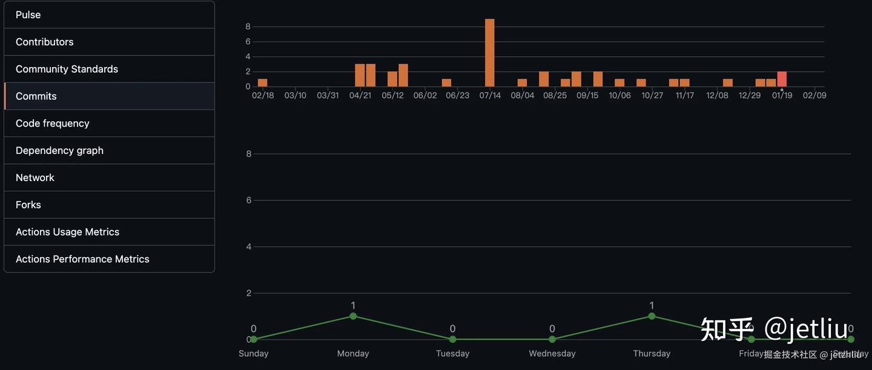Open the Dependency graph page
Image resolution: width=872 pixels, height=370 pixels.
109,150
